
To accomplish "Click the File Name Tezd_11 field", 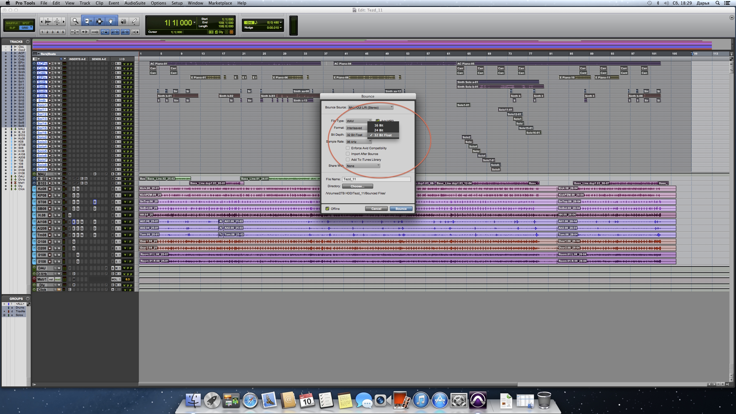I will [376, 179].
